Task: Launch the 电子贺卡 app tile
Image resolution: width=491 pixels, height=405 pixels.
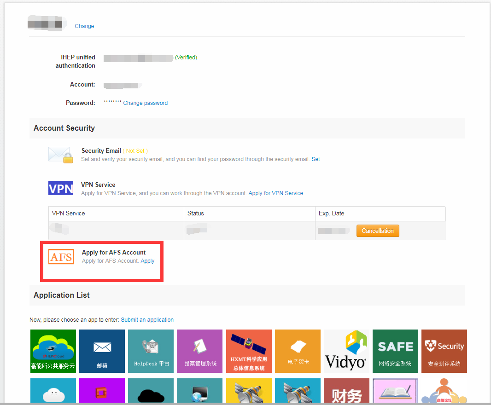Action: 298,351
